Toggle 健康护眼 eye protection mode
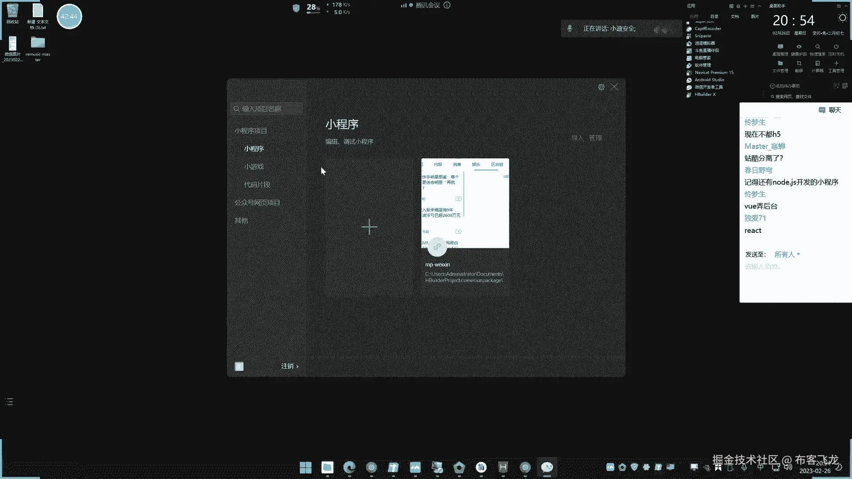852x479 pixels. pyautogui.click(x=799, y=47)
